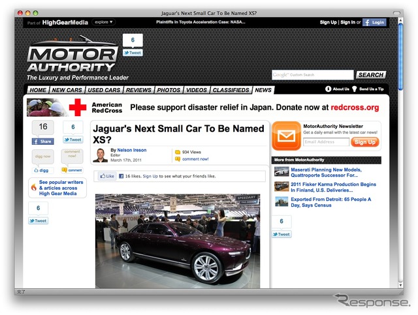Viewport: 418px width, 315px height.
Task: Open the explore dropdown next to HighGearMedia
Action: [104, 22]
